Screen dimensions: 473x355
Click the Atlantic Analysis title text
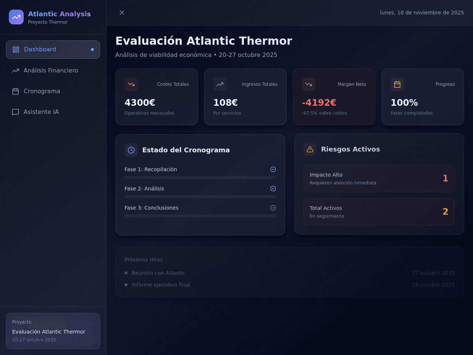coord(59,14)
